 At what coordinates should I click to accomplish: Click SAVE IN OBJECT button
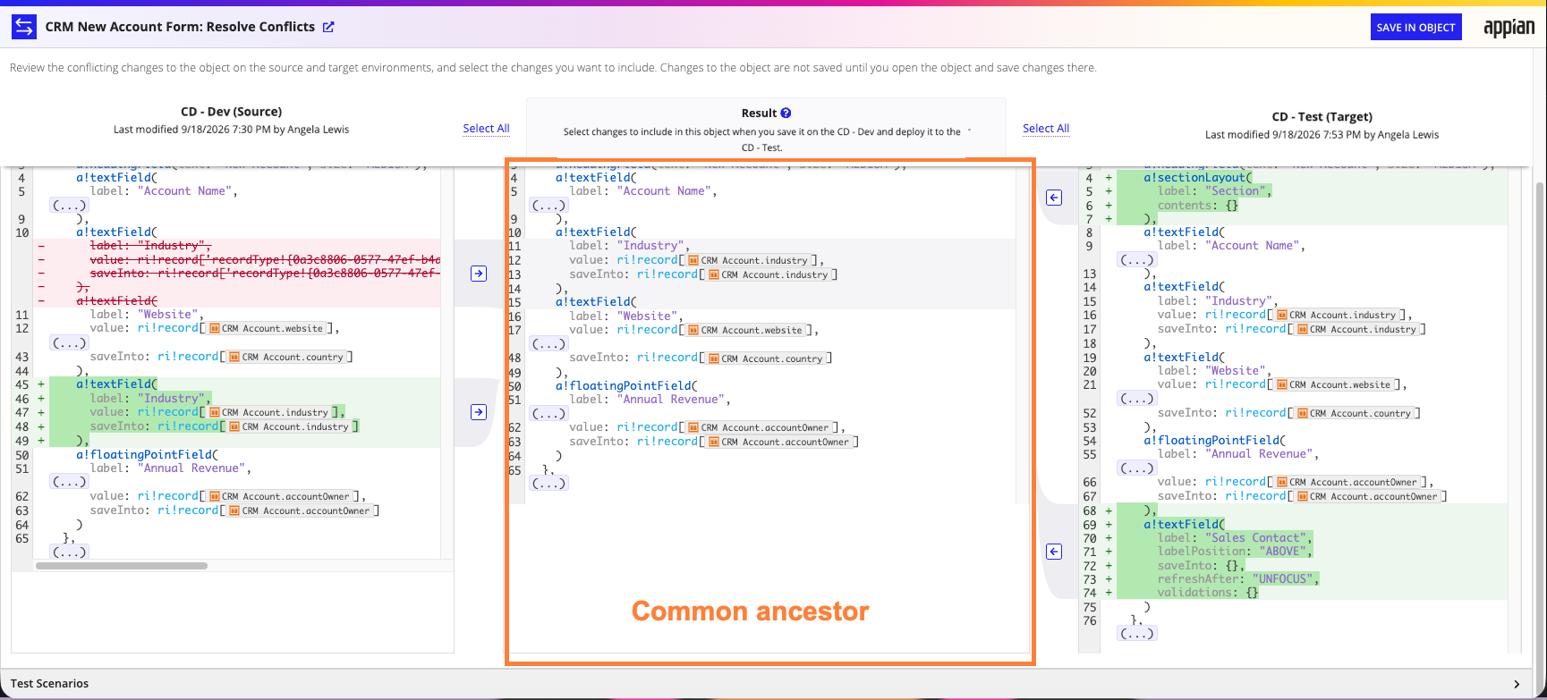coord(1415,27)
